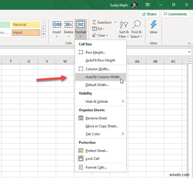The width and height of the screenshot is (193, 178).
Task: Click the Sudip Majhi account name
Action: (119, 5)
